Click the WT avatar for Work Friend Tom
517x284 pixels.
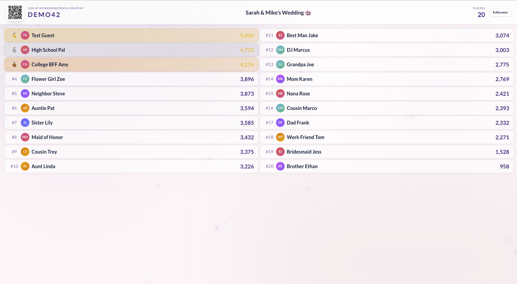pyautogui.click(x=280, y=137)
